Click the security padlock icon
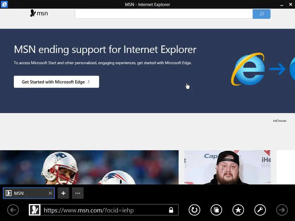This screenshot has width=295, height=221. click(171, 210)
